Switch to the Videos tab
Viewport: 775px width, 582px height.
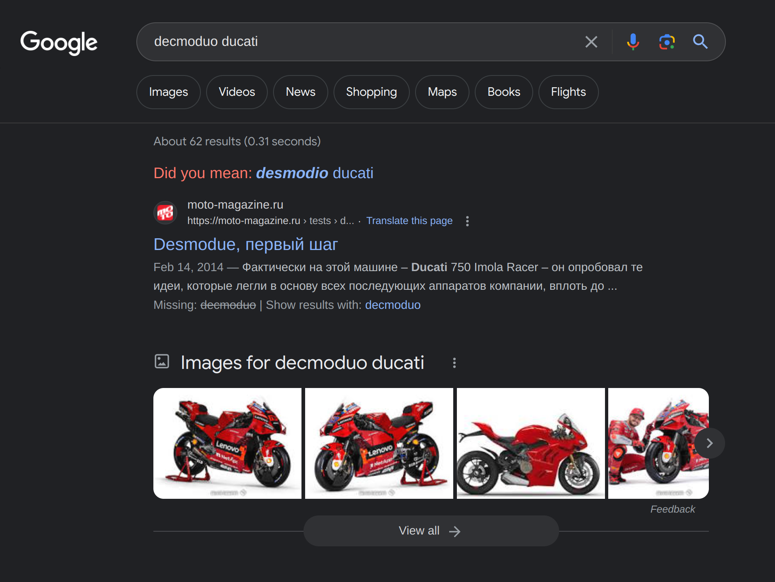(237, 92)
